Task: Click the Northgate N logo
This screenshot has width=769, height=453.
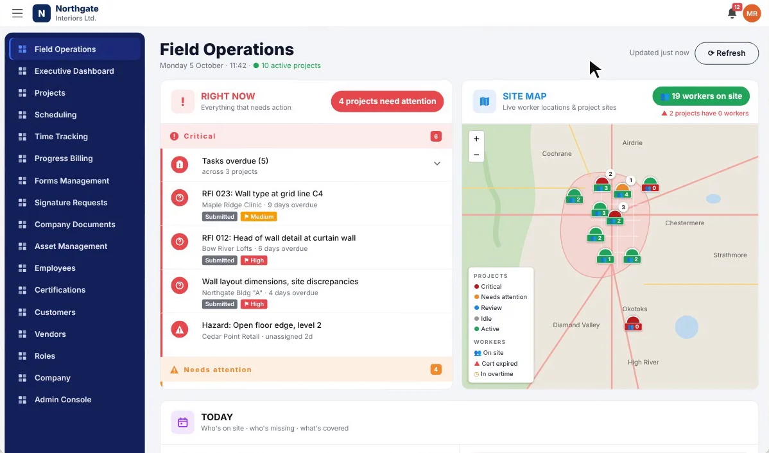Action: 41,13
